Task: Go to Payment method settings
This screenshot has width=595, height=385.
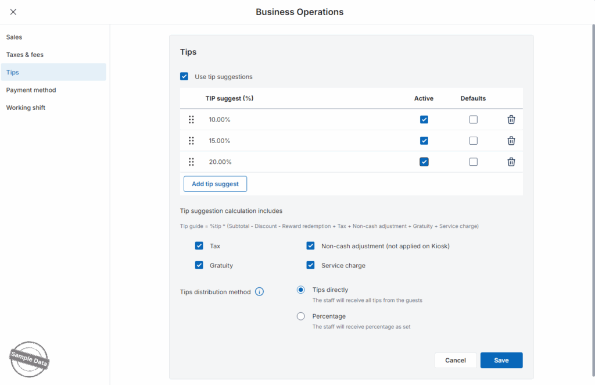Action: pos(31,90)
